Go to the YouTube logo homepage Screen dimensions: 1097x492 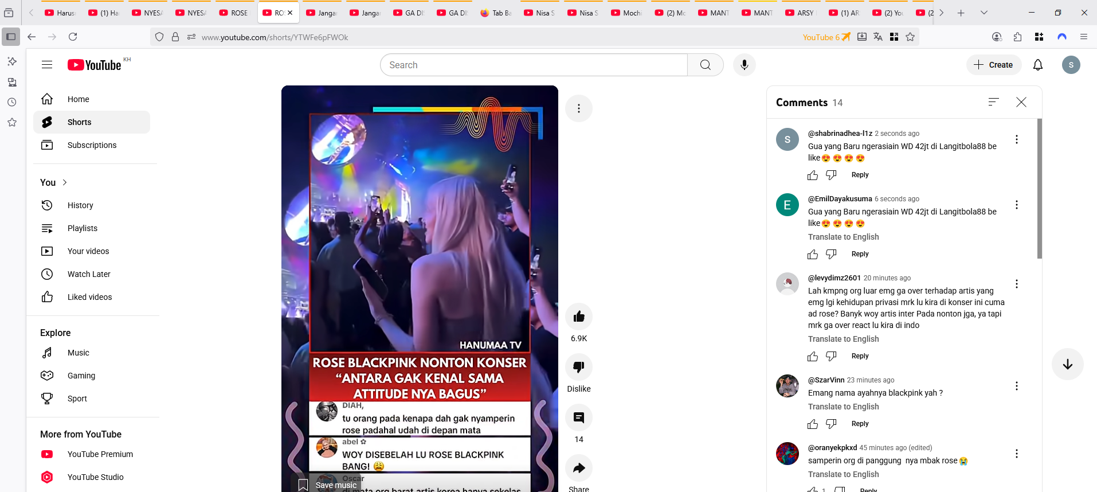pos(95,65)
